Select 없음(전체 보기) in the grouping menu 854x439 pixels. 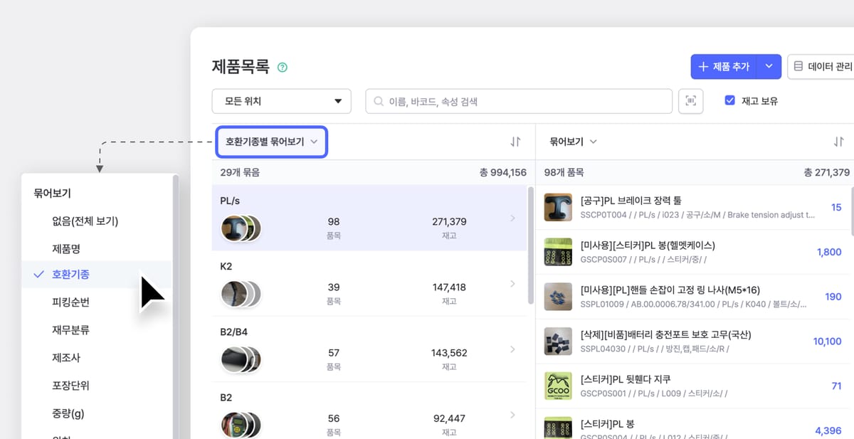click(85, 221)
